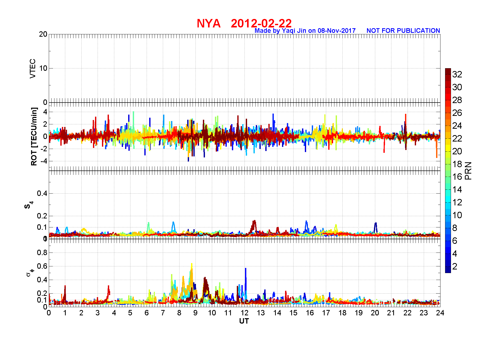Select UT axis tick "9"
This screenshot has width=489, height=341.
pyautogui.click(x=195, y=313)
